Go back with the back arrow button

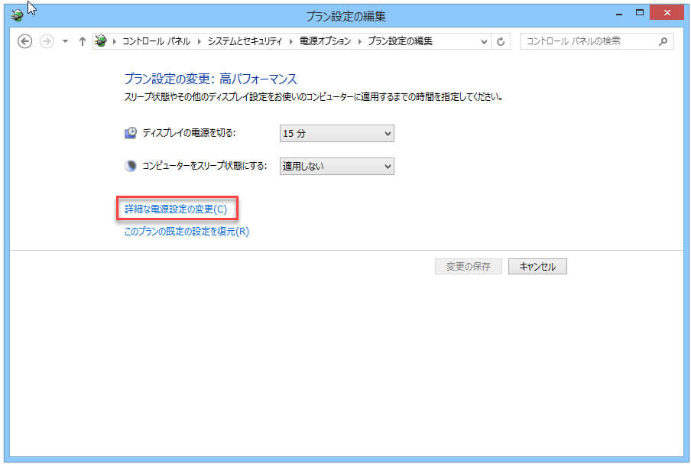[x=24, y=41]
